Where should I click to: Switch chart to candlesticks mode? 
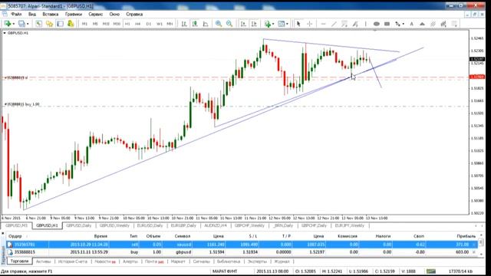point(195,24)
